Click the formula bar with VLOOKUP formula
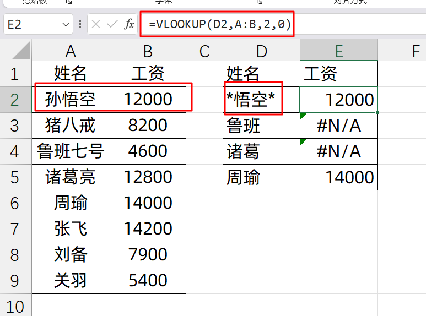Viewport: 426px width, 316px height. pyautogui.click(x=283, y=24)
